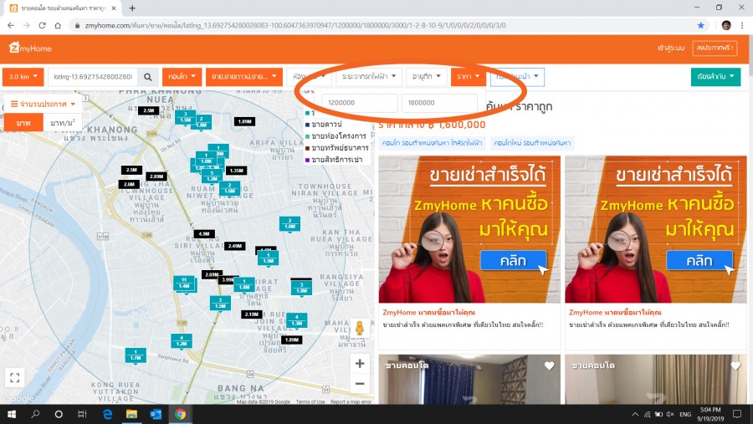The height and width of the screenshot is (424, 753).
Task: Click the browser address bar URL
Action: tap(295, 25)
